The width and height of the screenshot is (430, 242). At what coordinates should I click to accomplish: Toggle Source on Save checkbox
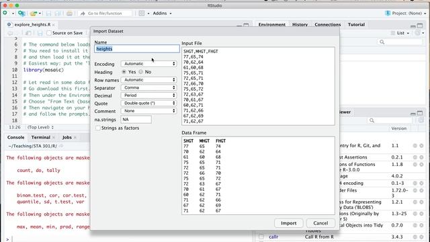[x=49, y=33]
